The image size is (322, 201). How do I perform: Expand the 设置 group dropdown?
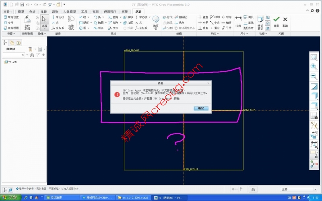[x=11, y=34]
